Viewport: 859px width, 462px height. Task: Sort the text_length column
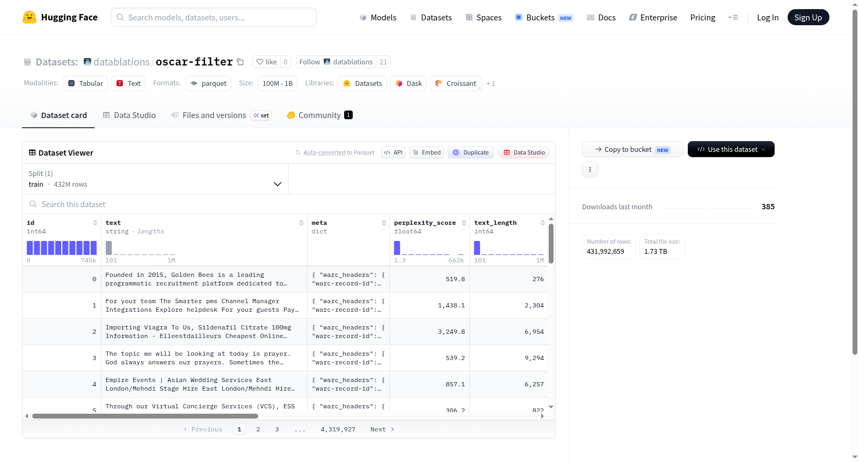click(x=543, y=223)
